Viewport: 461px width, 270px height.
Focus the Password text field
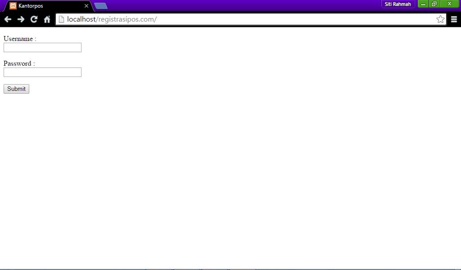pyautogui.click(x=42, y=72)
